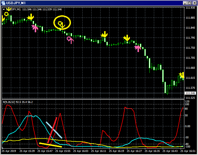Select the yellow sell arrow near 16:51
The height and width of the screenshot is (155, 198).
click(x=182, y=75)
